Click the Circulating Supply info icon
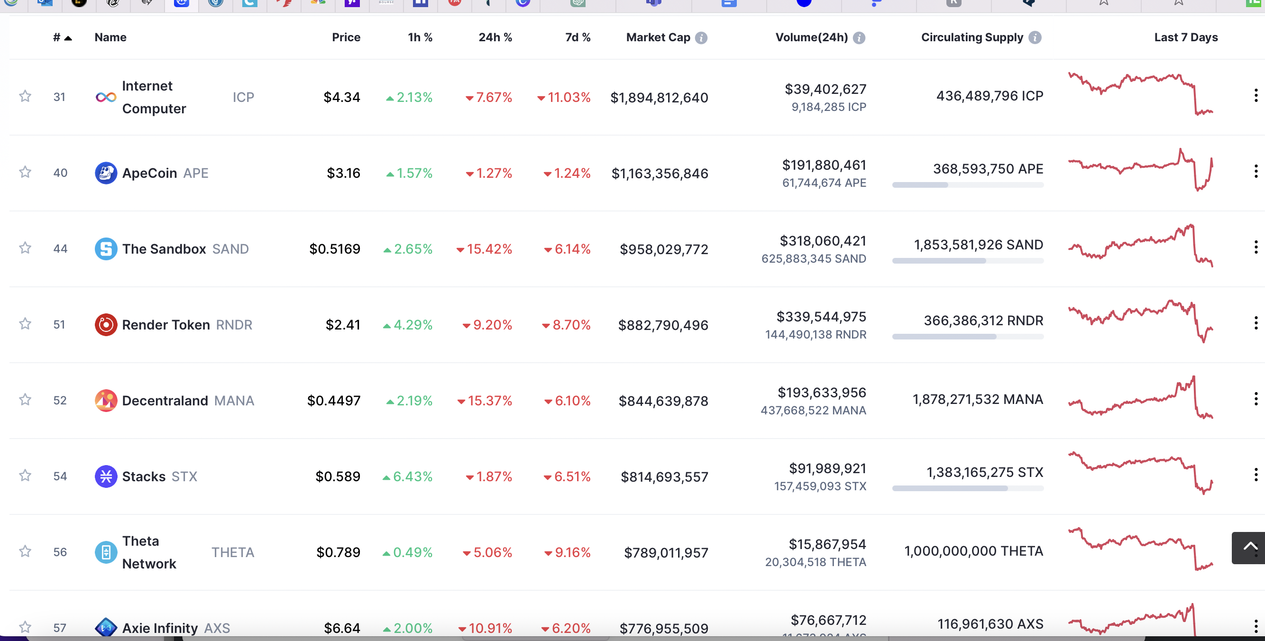The height and width of the screenshot is (641, 1265). click(x=1035, y=38)
